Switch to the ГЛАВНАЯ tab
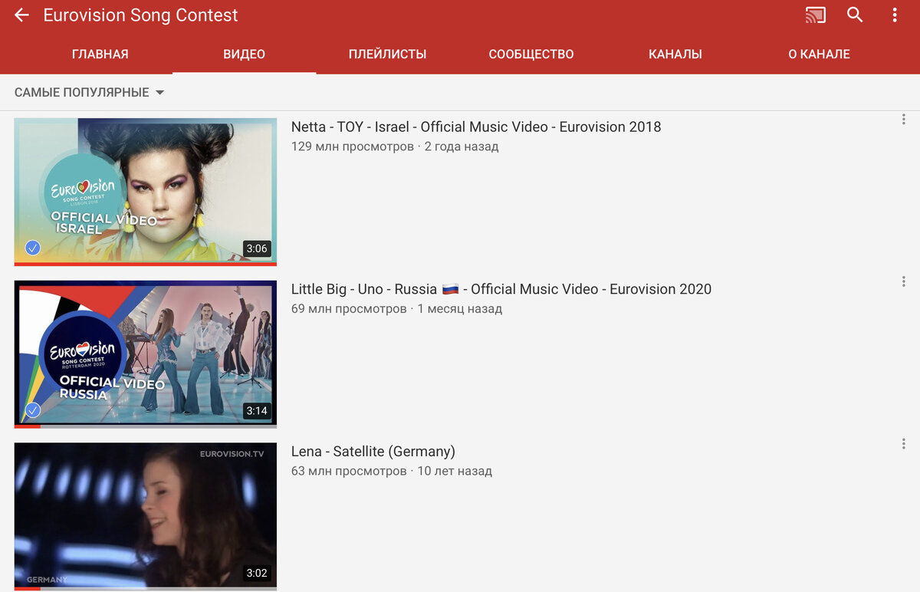 tap(100, 54)
